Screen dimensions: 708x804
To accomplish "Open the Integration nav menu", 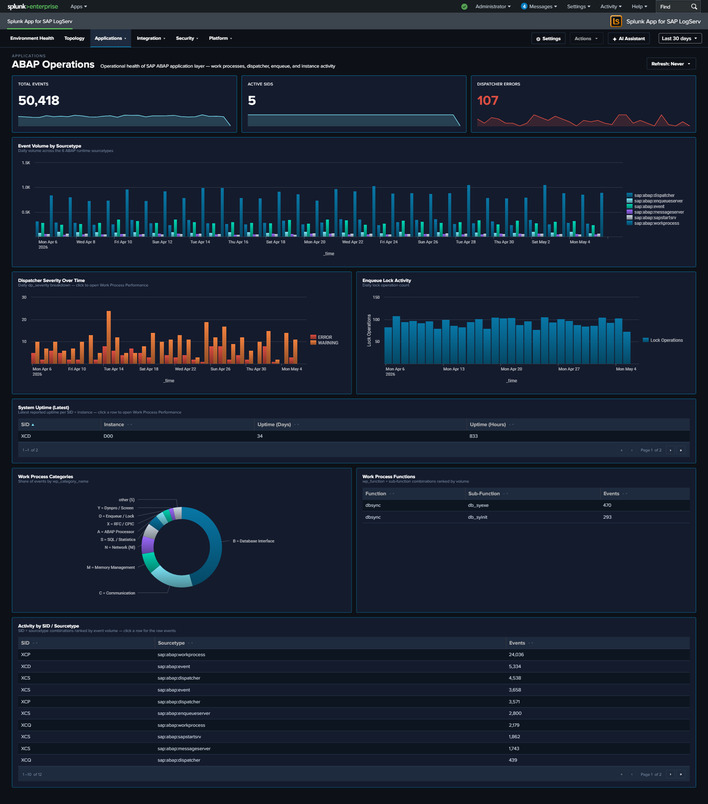I will click(151, 38).
